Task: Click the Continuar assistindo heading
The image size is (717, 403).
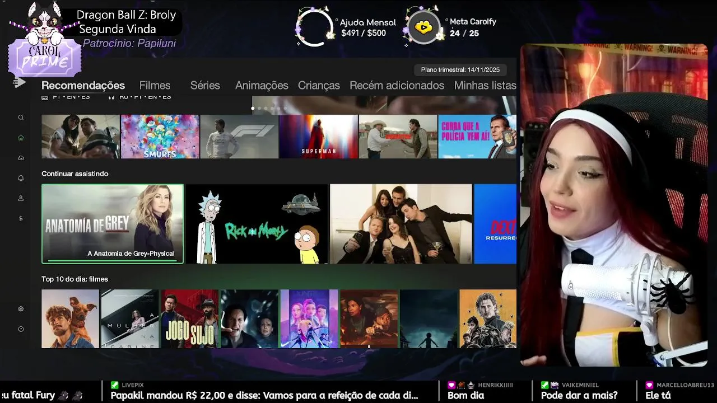Action: (x=75, y=174)
